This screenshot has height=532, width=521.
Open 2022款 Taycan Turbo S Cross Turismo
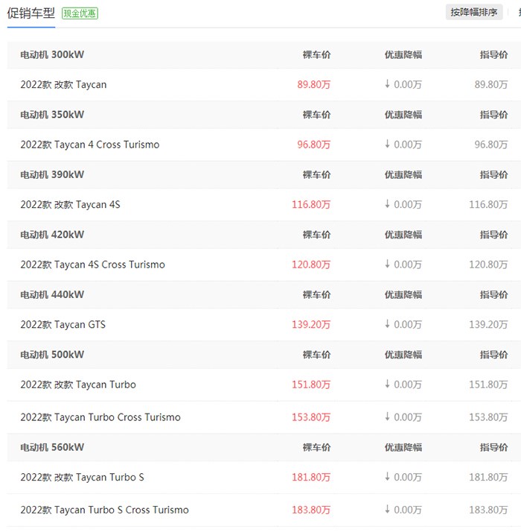[x=104, y=510]
